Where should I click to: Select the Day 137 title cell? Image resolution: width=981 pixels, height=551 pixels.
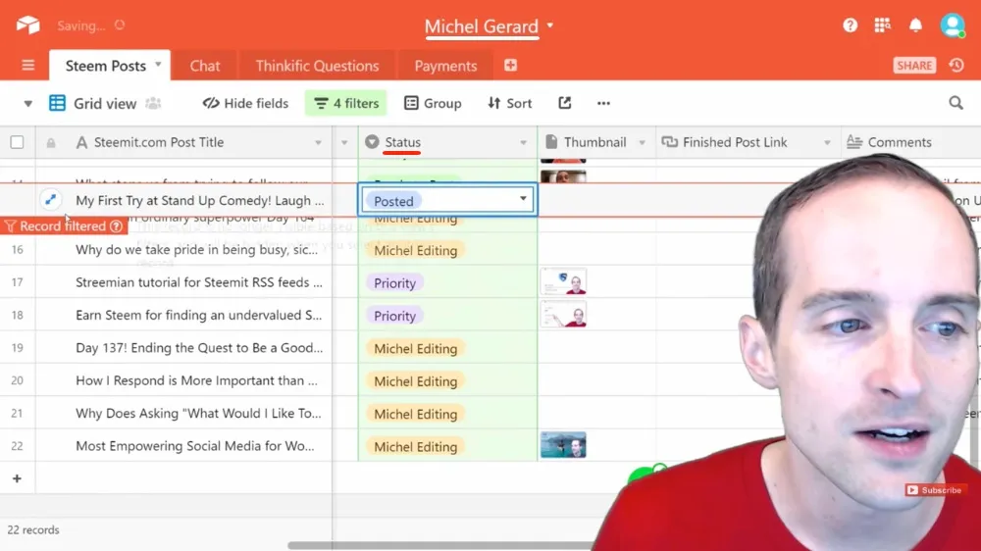(x=199, y=348)
